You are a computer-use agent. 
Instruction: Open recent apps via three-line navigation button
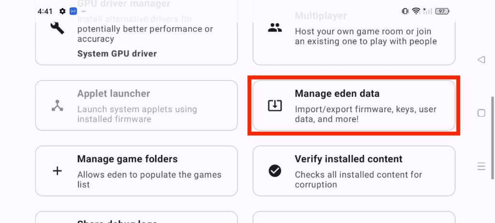[481, 166]
